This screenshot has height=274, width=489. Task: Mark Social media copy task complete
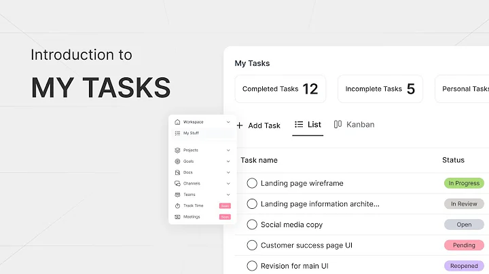tap(252, 224)
